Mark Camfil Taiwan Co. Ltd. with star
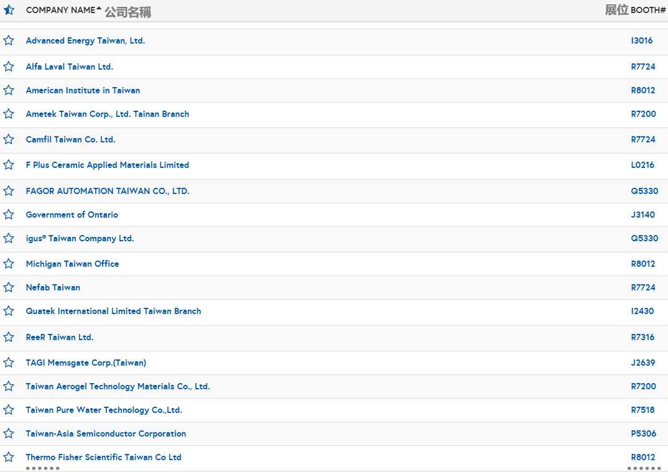The height and width of the screenshot is (472, 668). pos(9,139)
